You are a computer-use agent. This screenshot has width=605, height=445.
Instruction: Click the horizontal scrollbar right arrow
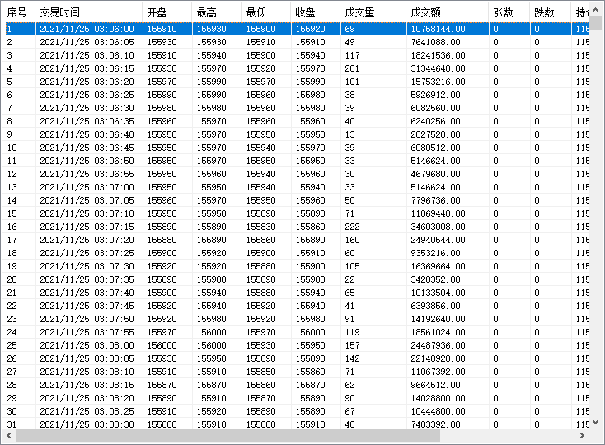click(582, 435)
